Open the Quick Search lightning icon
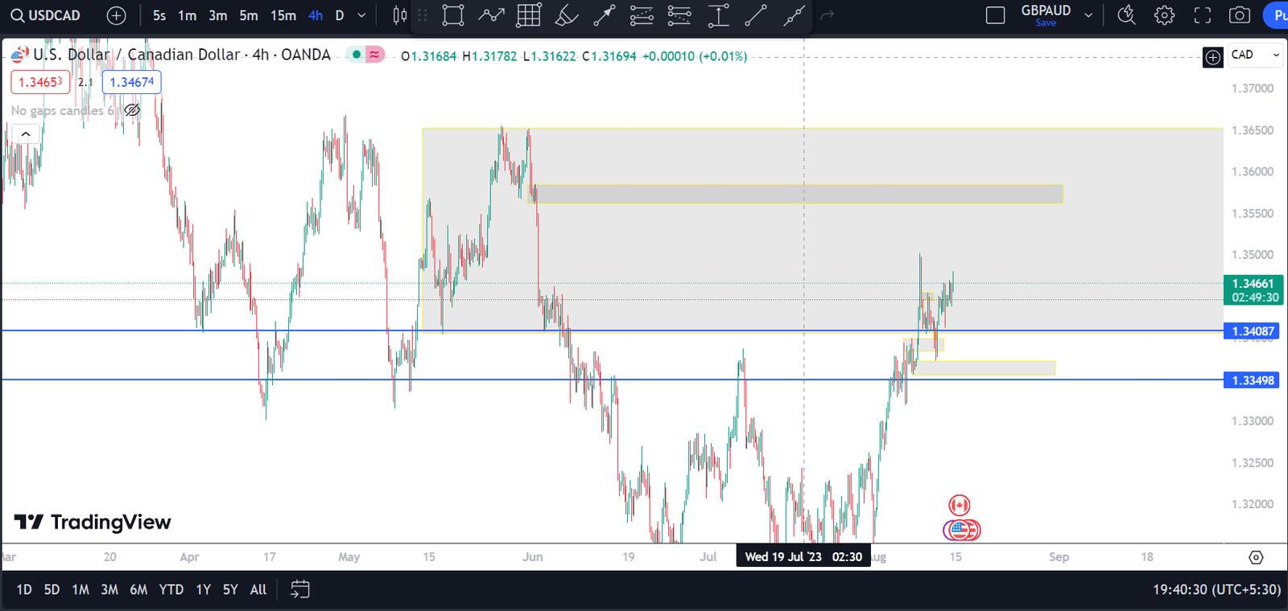The height and width of the screenshot is (611, 1288). click(1126, 15)
